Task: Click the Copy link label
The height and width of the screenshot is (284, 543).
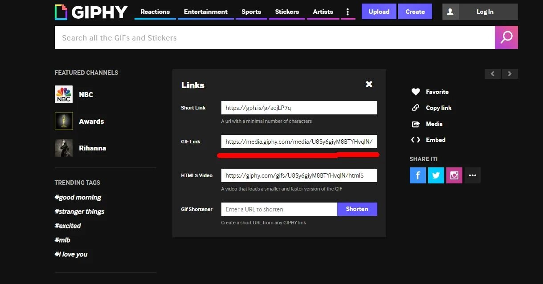Action: click(x=439, y=108)
